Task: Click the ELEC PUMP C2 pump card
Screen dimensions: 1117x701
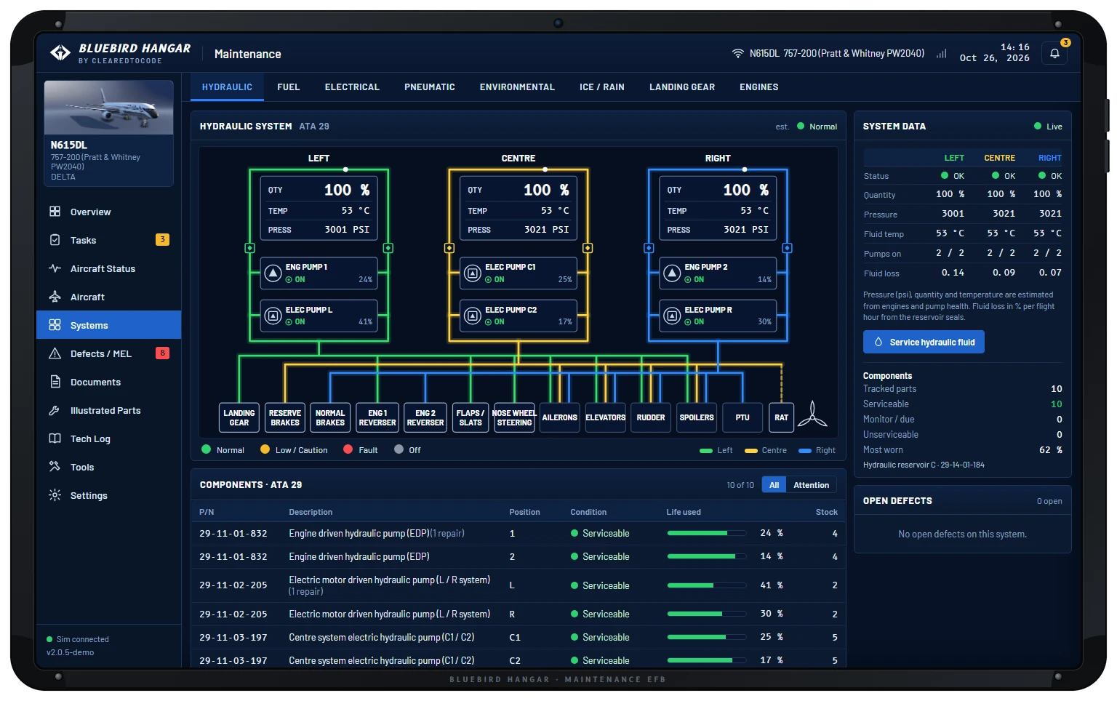Action: coord(519,316)
